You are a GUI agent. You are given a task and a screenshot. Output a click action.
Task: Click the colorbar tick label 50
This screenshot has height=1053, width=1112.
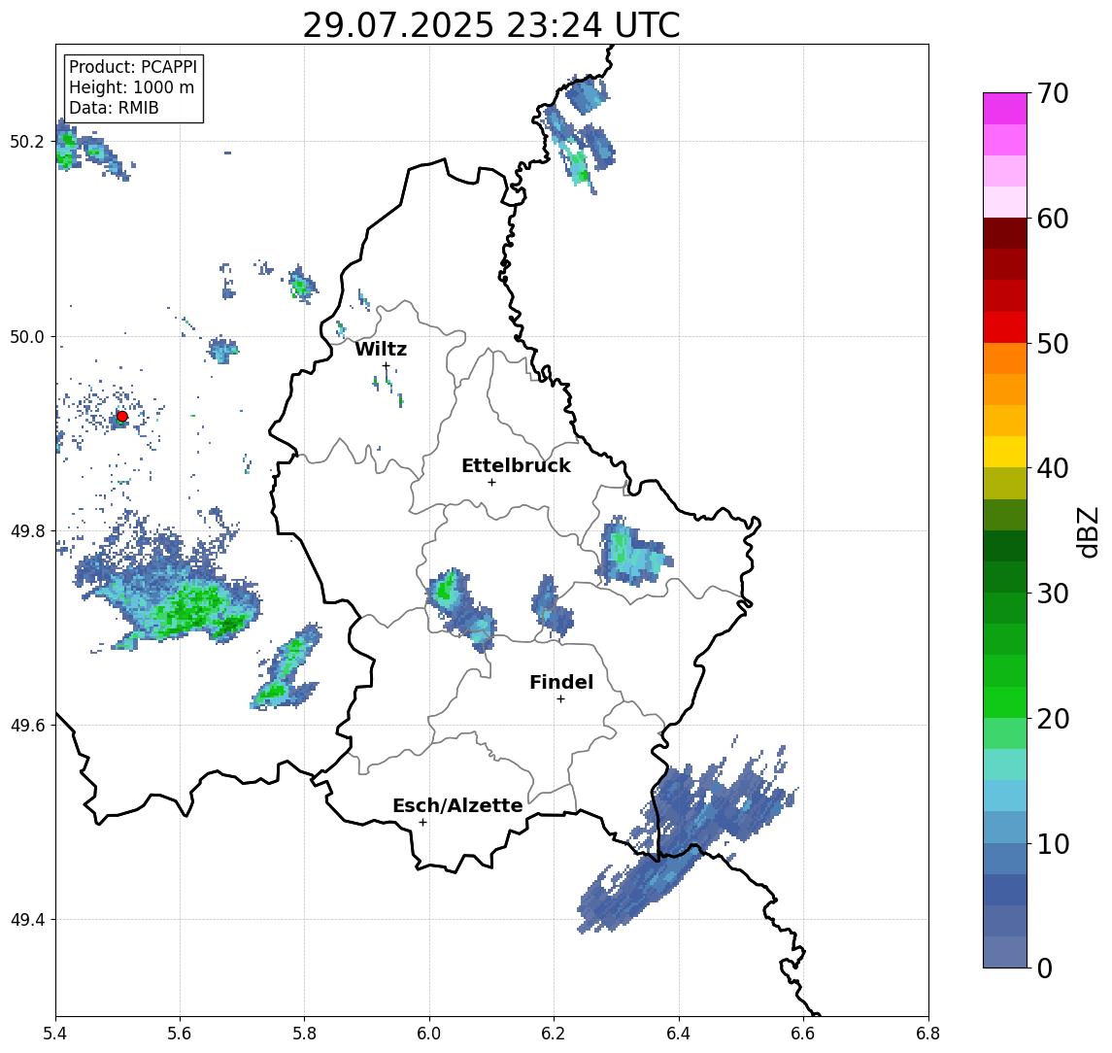click(1052, 344)
